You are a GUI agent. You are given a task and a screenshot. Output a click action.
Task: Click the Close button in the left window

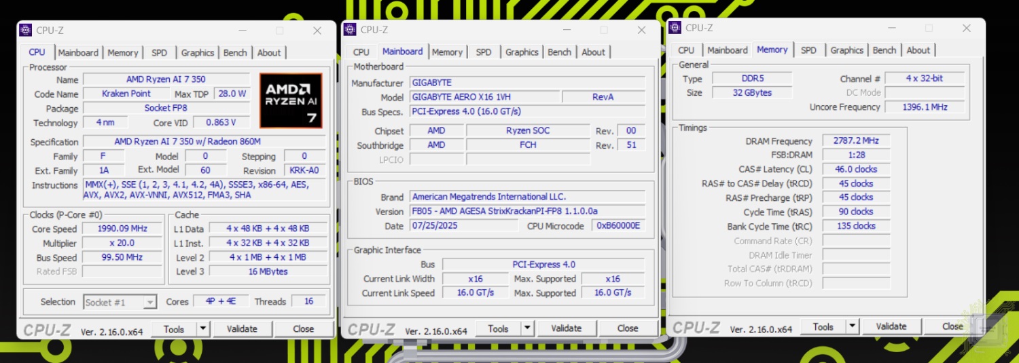[x=303, y=329]
